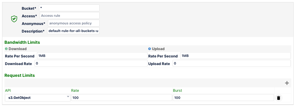This screenshot has height=107, width=296.
Task: Click the API column header
Action: tap(8, 90)
